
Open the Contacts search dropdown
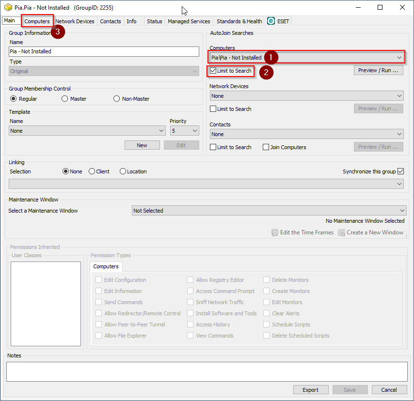point(306,134)
